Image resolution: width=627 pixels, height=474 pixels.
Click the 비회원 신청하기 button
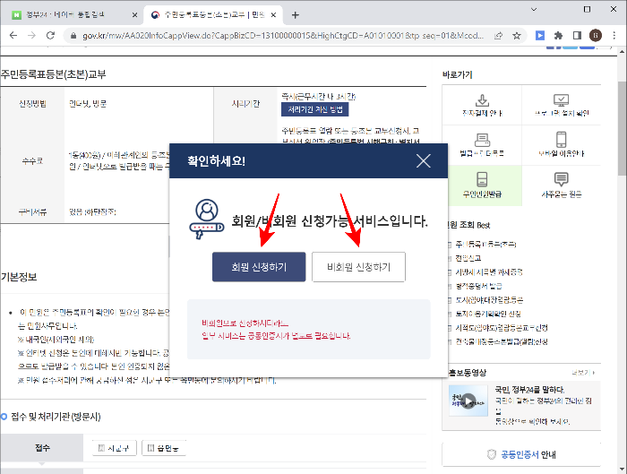(358, 267)
